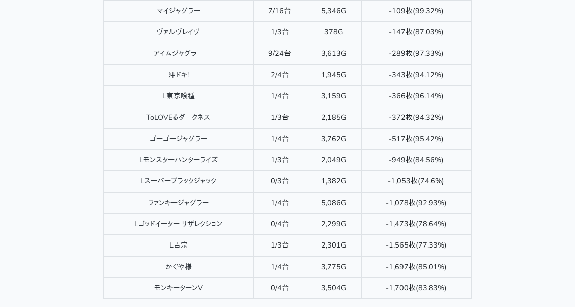This screenshot has width=575, height=307.
Task: Select the -1,700枚(83.83%) result cell
Action: [x=416, y=288]
